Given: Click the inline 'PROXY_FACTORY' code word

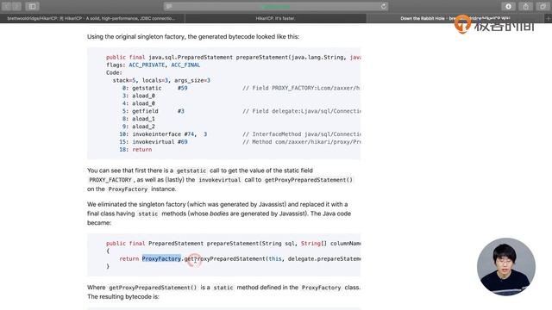Looking at the screenshot, I should [x=110, y=180].
